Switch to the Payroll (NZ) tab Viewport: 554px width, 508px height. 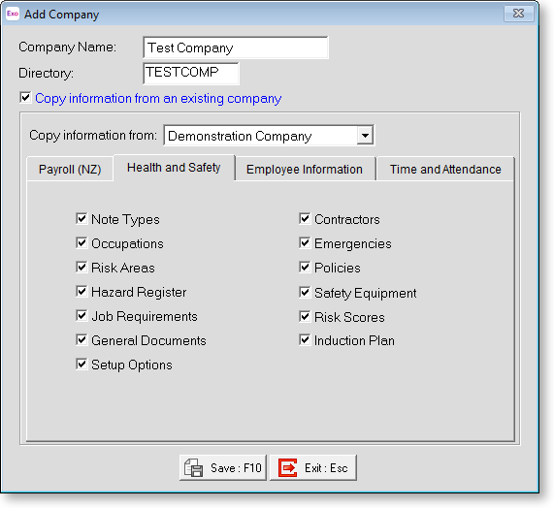pos(70,170)
